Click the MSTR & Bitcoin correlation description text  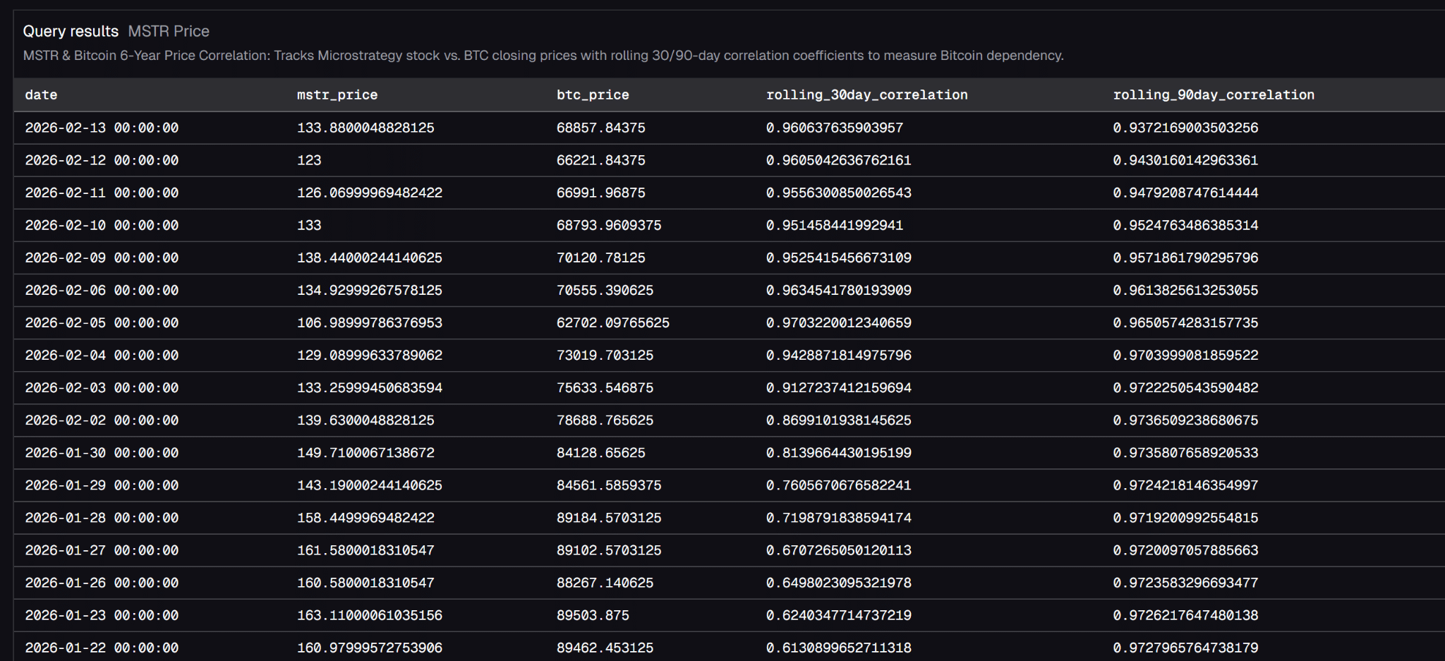543,55
